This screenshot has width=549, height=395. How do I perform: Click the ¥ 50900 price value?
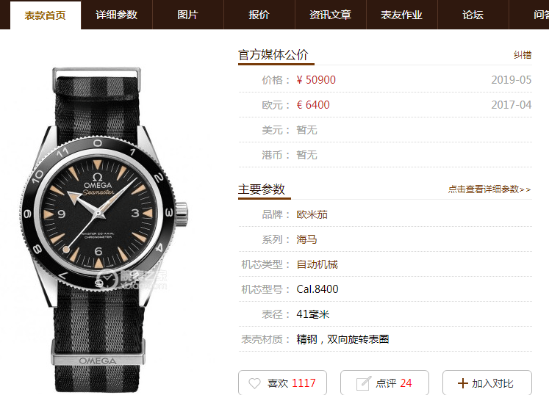[x=316, y=80]
